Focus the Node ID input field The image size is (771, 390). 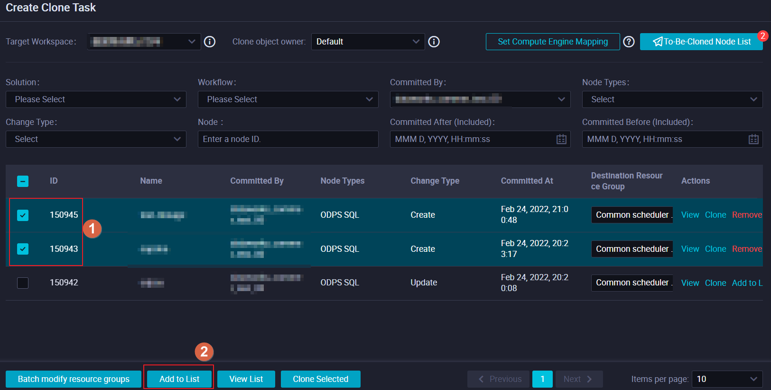288,139
